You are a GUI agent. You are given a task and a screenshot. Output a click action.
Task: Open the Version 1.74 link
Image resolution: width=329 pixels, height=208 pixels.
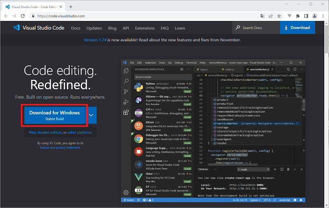point(95,40)
